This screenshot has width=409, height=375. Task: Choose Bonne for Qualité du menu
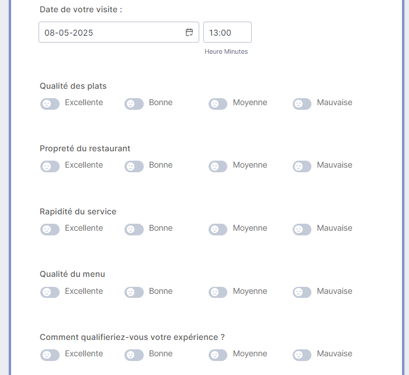(134, 292)
